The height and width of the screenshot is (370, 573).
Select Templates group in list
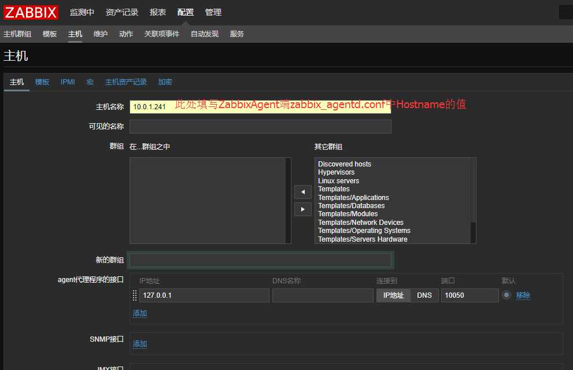point(334,189)
